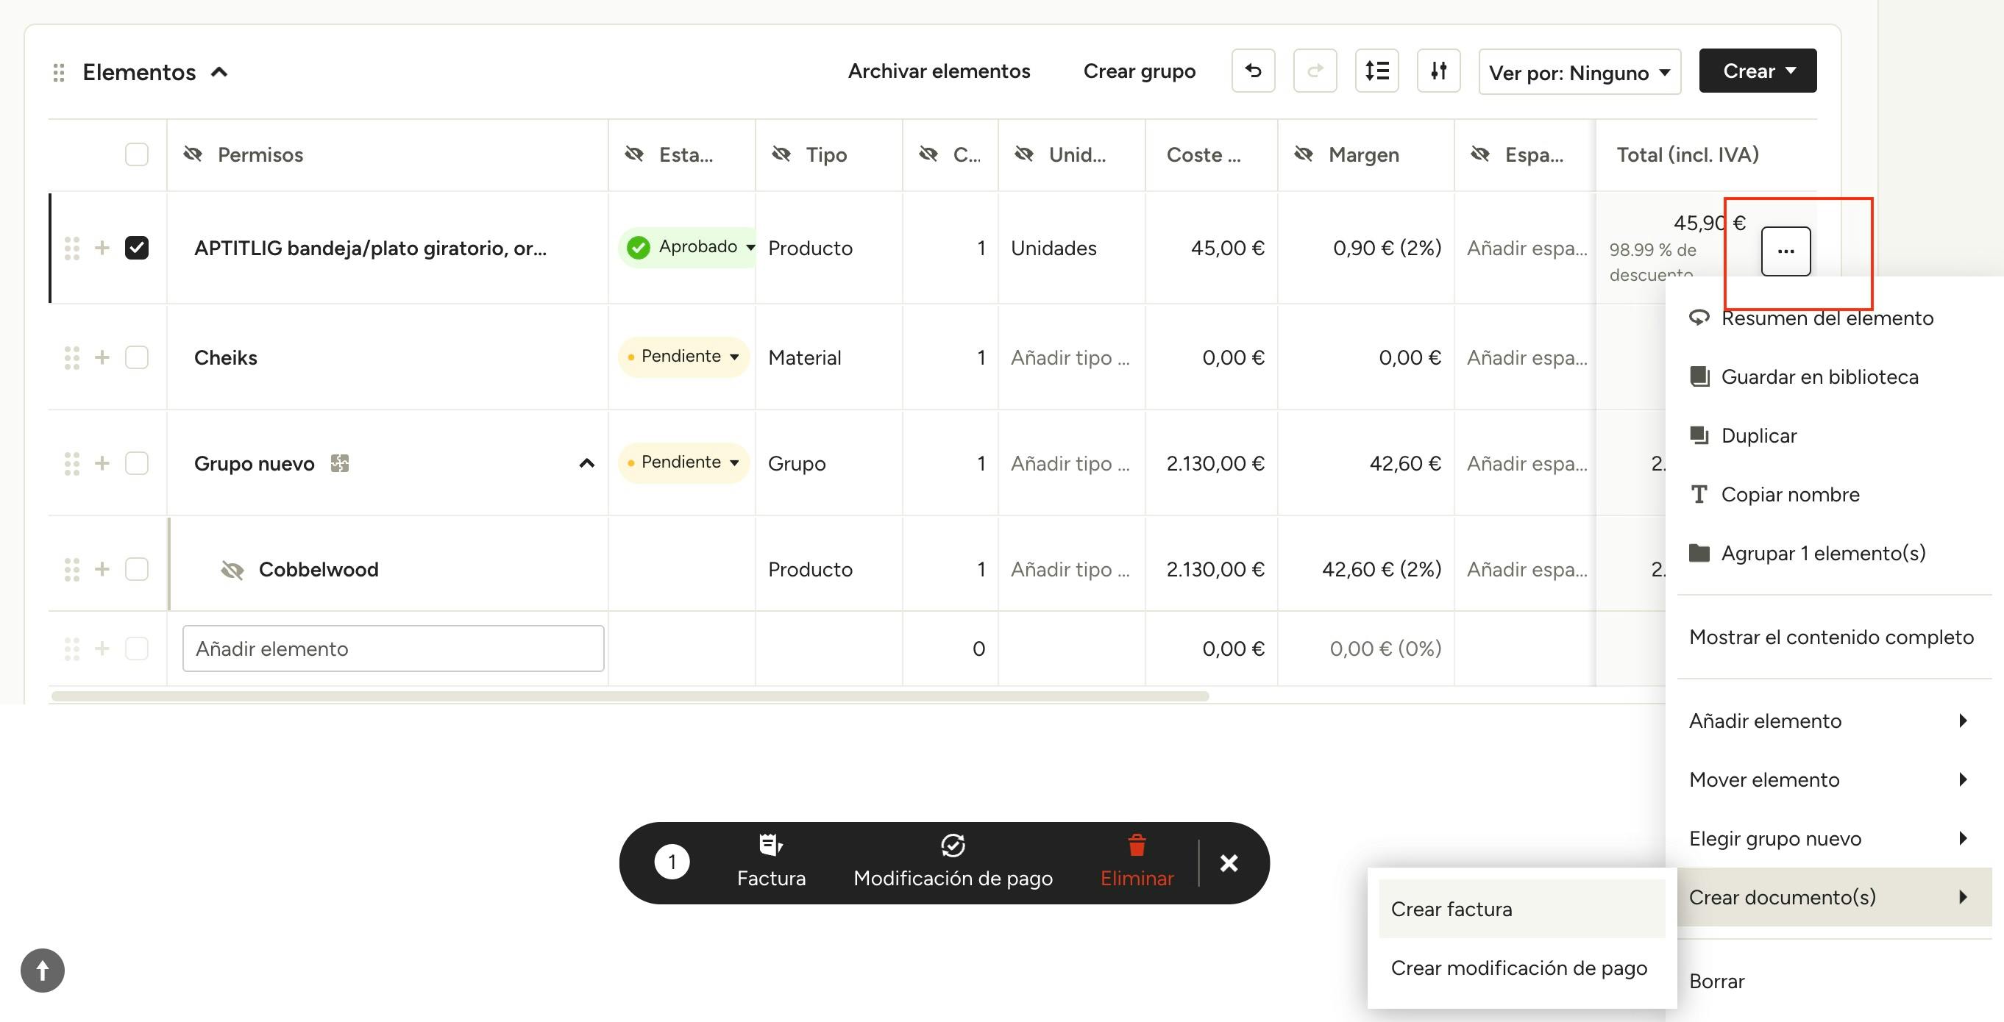Click the plus icon in Grupo nuevo row

point(102,463)
